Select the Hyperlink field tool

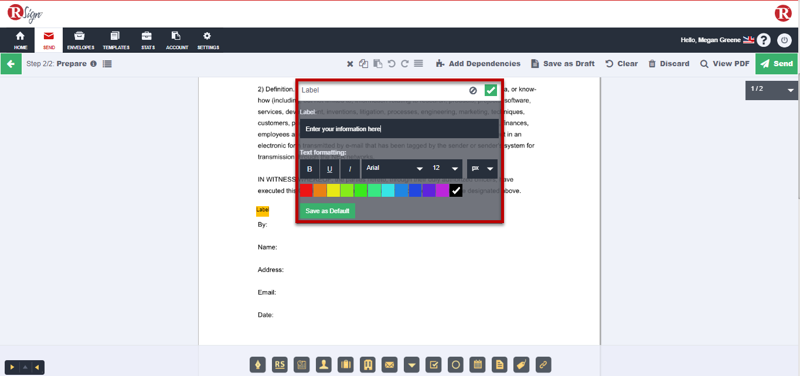(x=543, y=364)
